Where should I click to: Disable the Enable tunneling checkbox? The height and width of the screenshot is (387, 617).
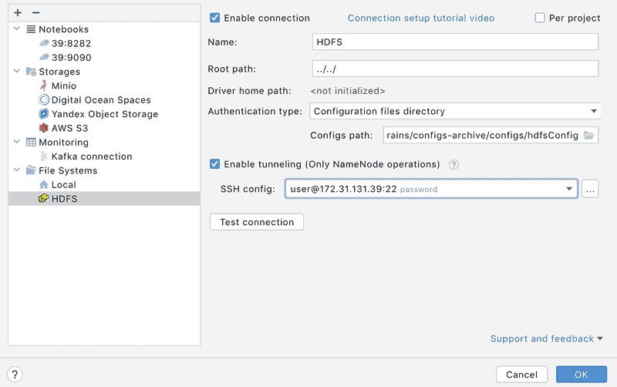pyautogui.click(x=215, y=164)
